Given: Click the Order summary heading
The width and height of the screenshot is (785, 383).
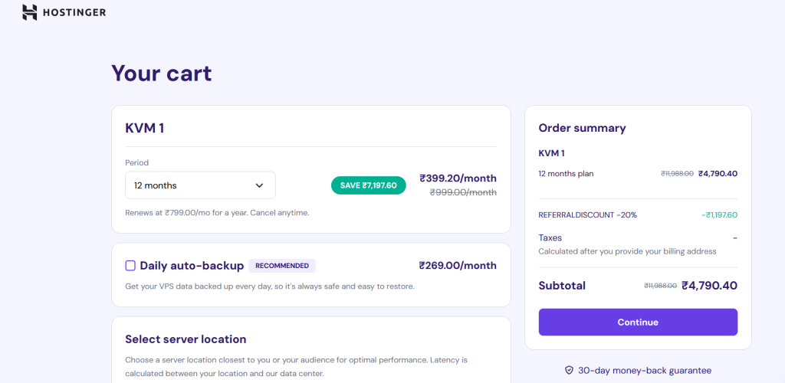Looking at the screenshot, I should [582, 128].
